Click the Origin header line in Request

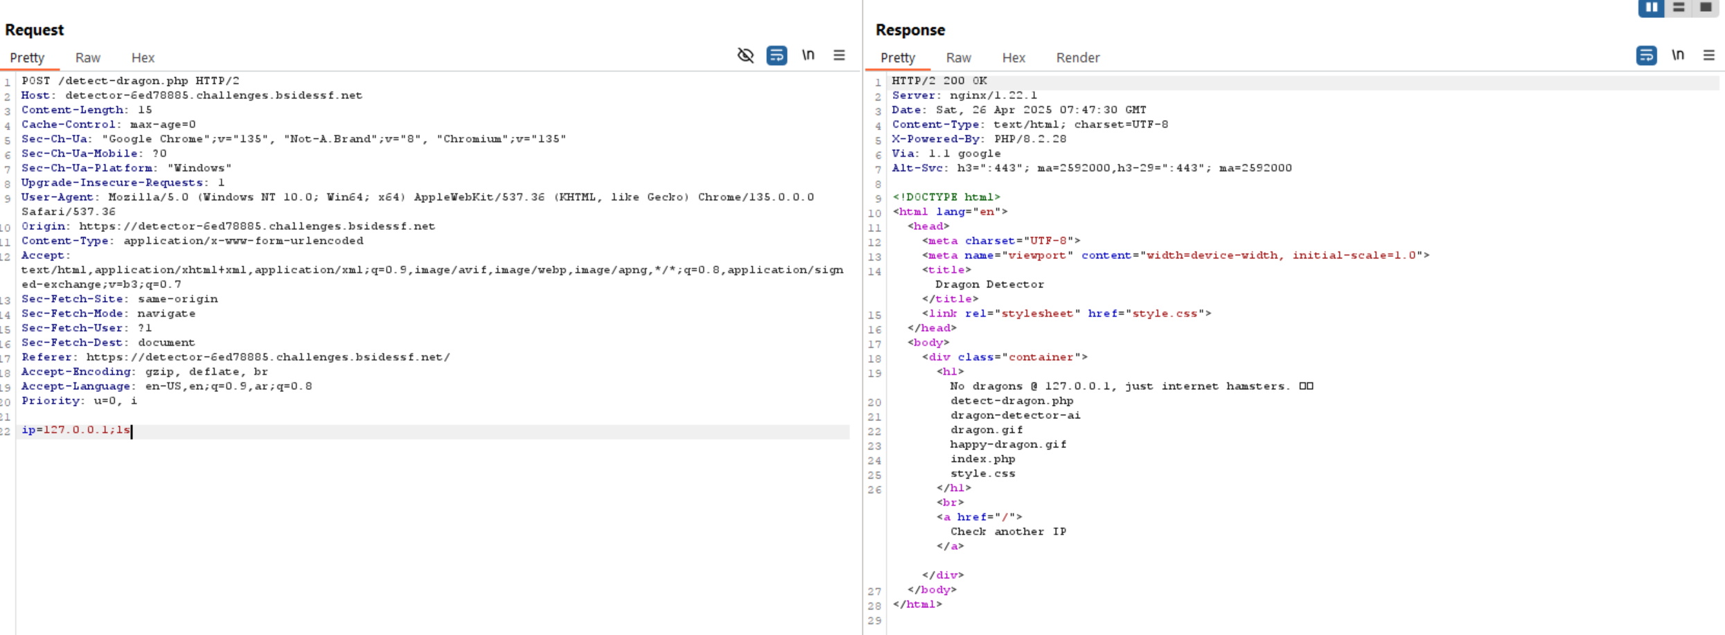[x=228, y=226]
